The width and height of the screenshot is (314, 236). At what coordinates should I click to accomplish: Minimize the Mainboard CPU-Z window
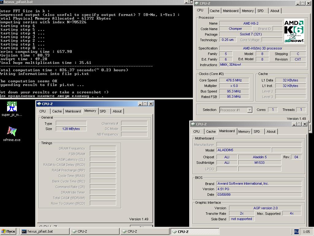point(294,124)
